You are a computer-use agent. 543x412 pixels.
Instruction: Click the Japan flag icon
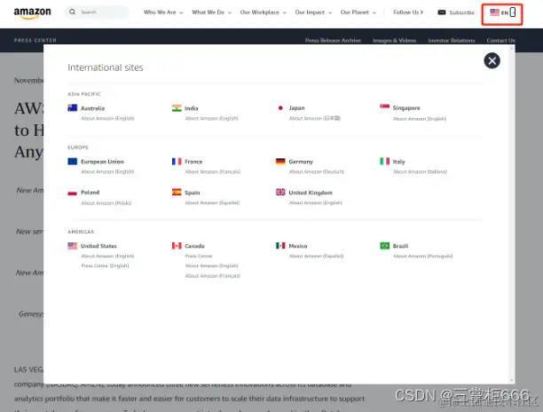coord(280,107)
